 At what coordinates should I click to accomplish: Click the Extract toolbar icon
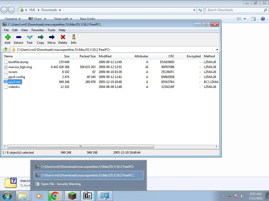tap(19, 37)
